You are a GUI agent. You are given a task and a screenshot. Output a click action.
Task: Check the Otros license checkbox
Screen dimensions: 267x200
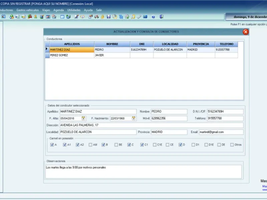(x=232, y=145)
